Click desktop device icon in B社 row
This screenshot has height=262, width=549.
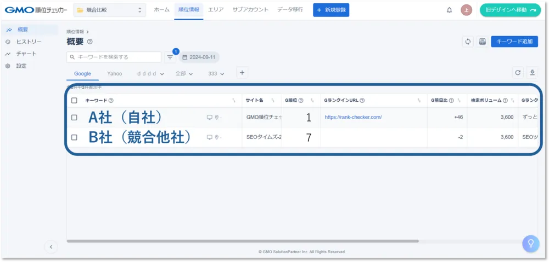tap(209, 137)
